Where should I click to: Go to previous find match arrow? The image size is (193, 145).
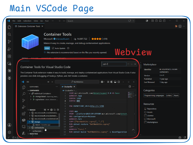128,64
